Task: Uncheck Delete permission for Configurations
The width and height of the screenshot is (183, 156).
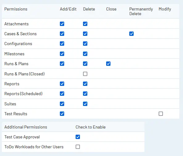Action: pyautogui.click(x=85, y=44)
